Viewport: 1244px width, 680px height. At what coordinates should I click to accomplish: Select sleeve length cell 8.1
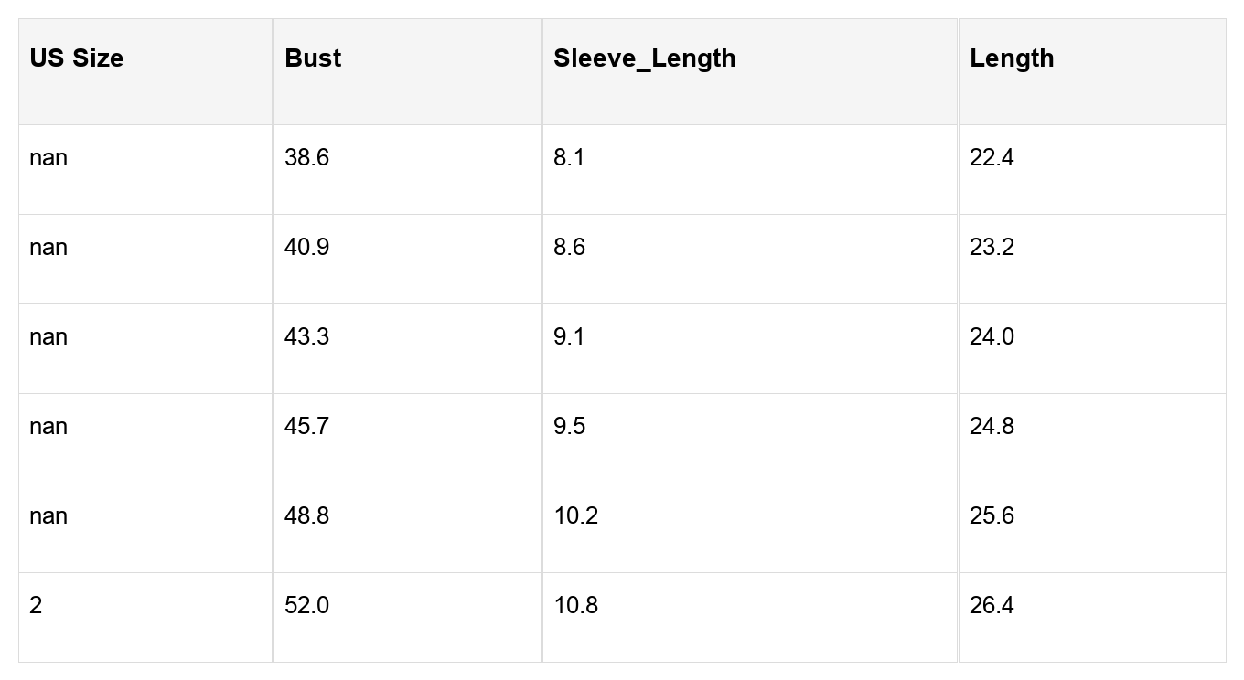[x=750, y=170]
